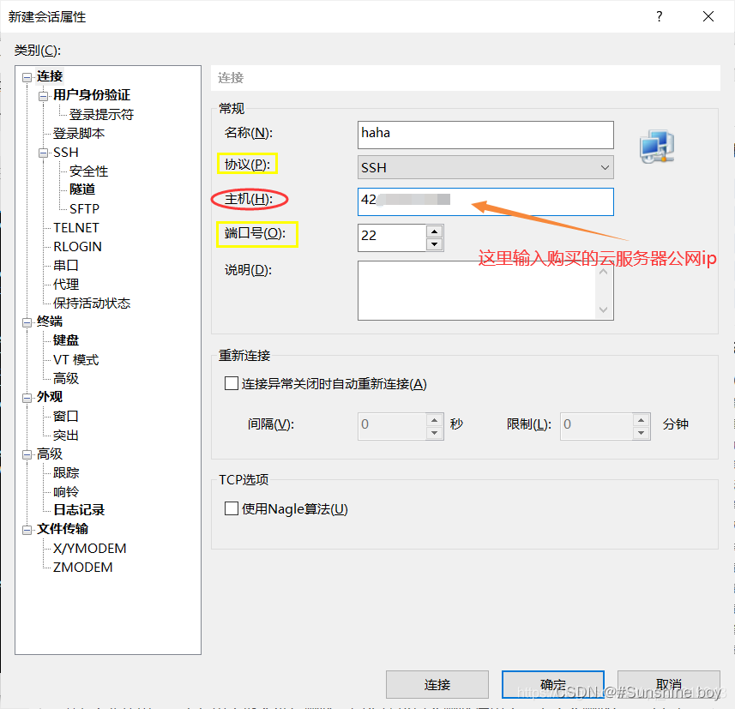Click the help question mark button
735x709 pixels.
click(x=659, y=17)
